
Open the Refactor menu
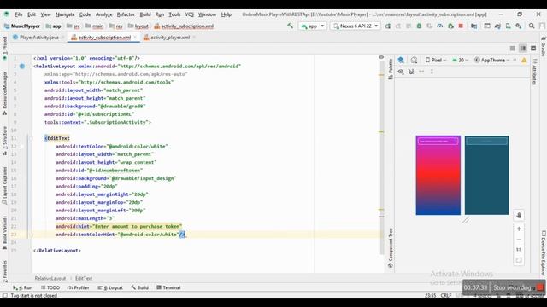point(126,14)
